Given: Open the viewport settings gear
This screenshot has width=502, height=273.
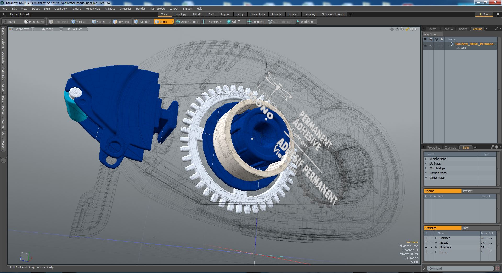Looking at the screenshot, I should tap(411, 29).
